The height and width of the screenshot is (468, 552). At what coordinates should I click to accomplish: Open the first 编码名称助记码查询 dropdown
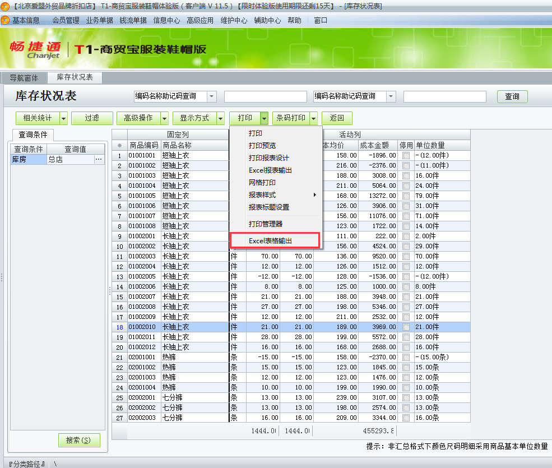212,96
